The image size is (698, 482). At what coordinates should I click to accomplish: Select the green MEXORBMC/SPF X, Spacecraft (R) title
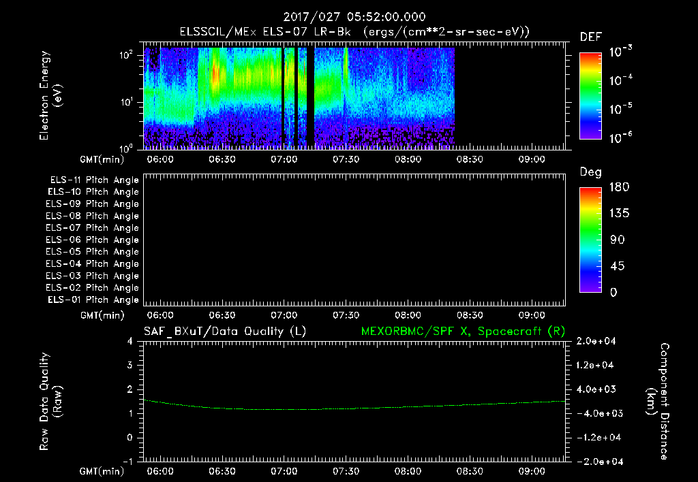(x=463, y=332)
